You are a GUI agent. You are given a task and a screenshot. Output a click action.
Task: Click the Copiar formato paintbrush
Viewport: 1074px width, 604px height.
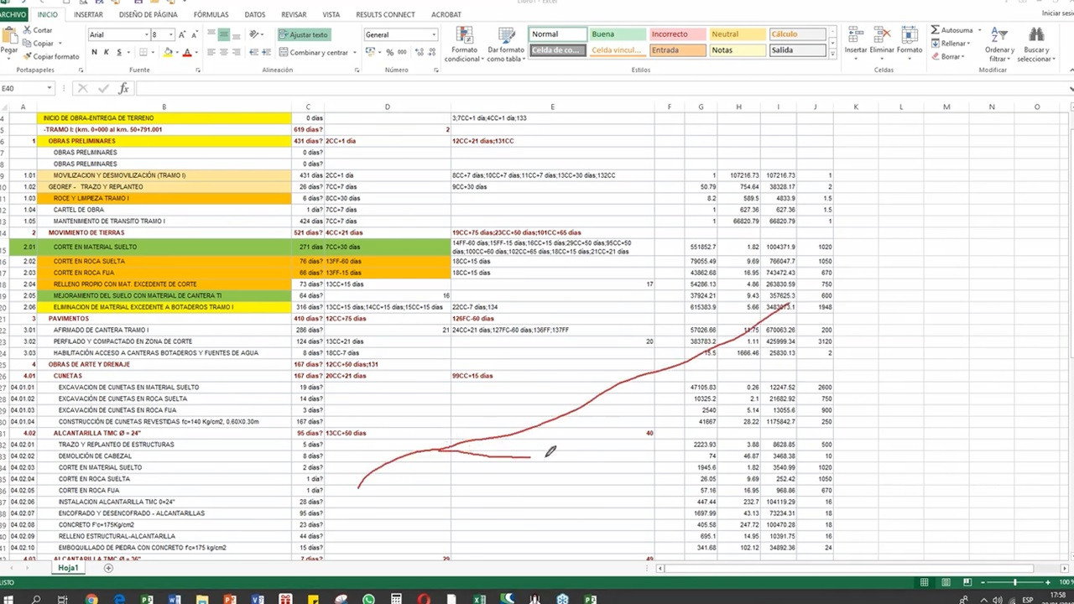tap(27, 56)
